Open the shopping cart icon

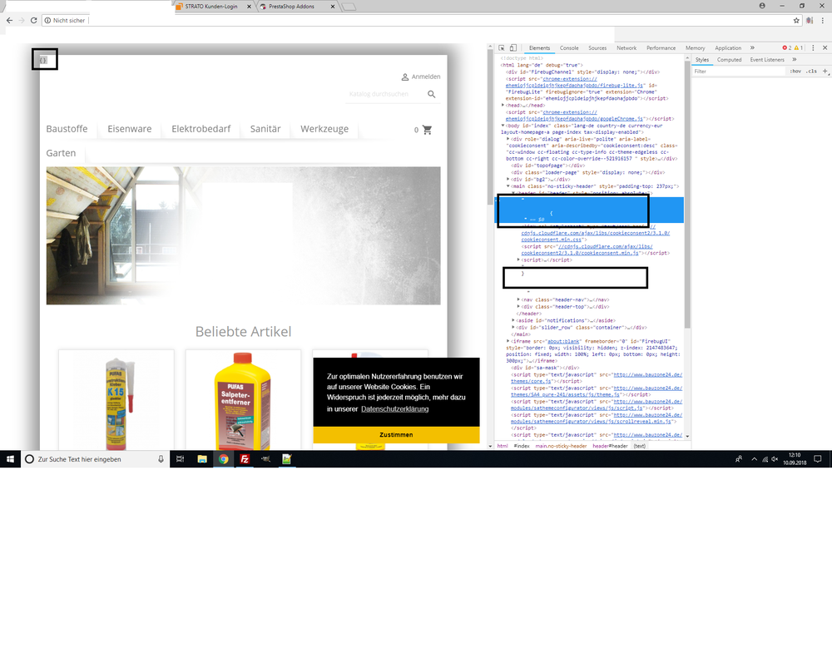pyautogui.click(x=427, y=130)
